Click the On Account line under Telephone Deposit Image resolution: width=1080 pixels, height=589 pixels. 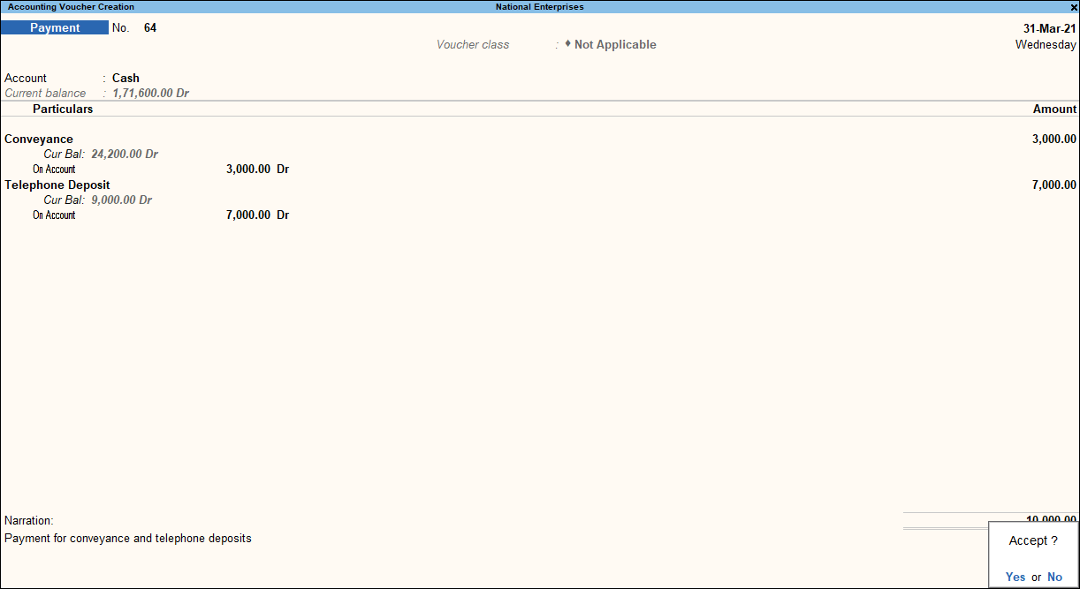click(54, 215)
